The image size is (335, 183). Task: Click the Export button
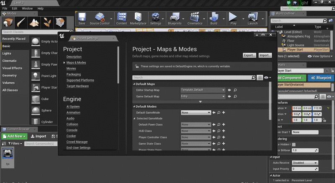point(249,55)
